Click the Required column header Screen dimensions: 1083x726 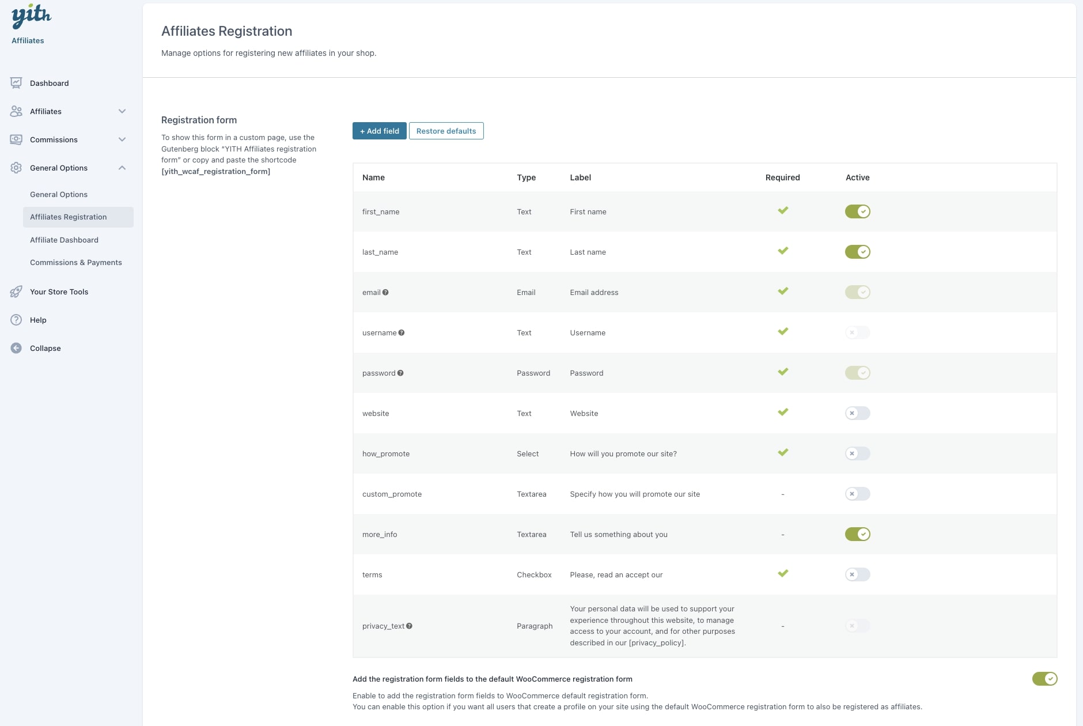782,177
